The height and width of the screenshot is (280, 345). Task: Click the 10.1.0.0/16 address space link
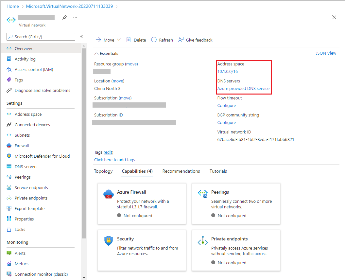[x=228, y=72]
